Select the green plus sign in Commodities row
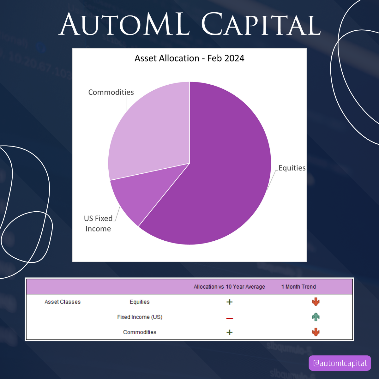Viewport: 379px width, 379px height. [230, 332]
